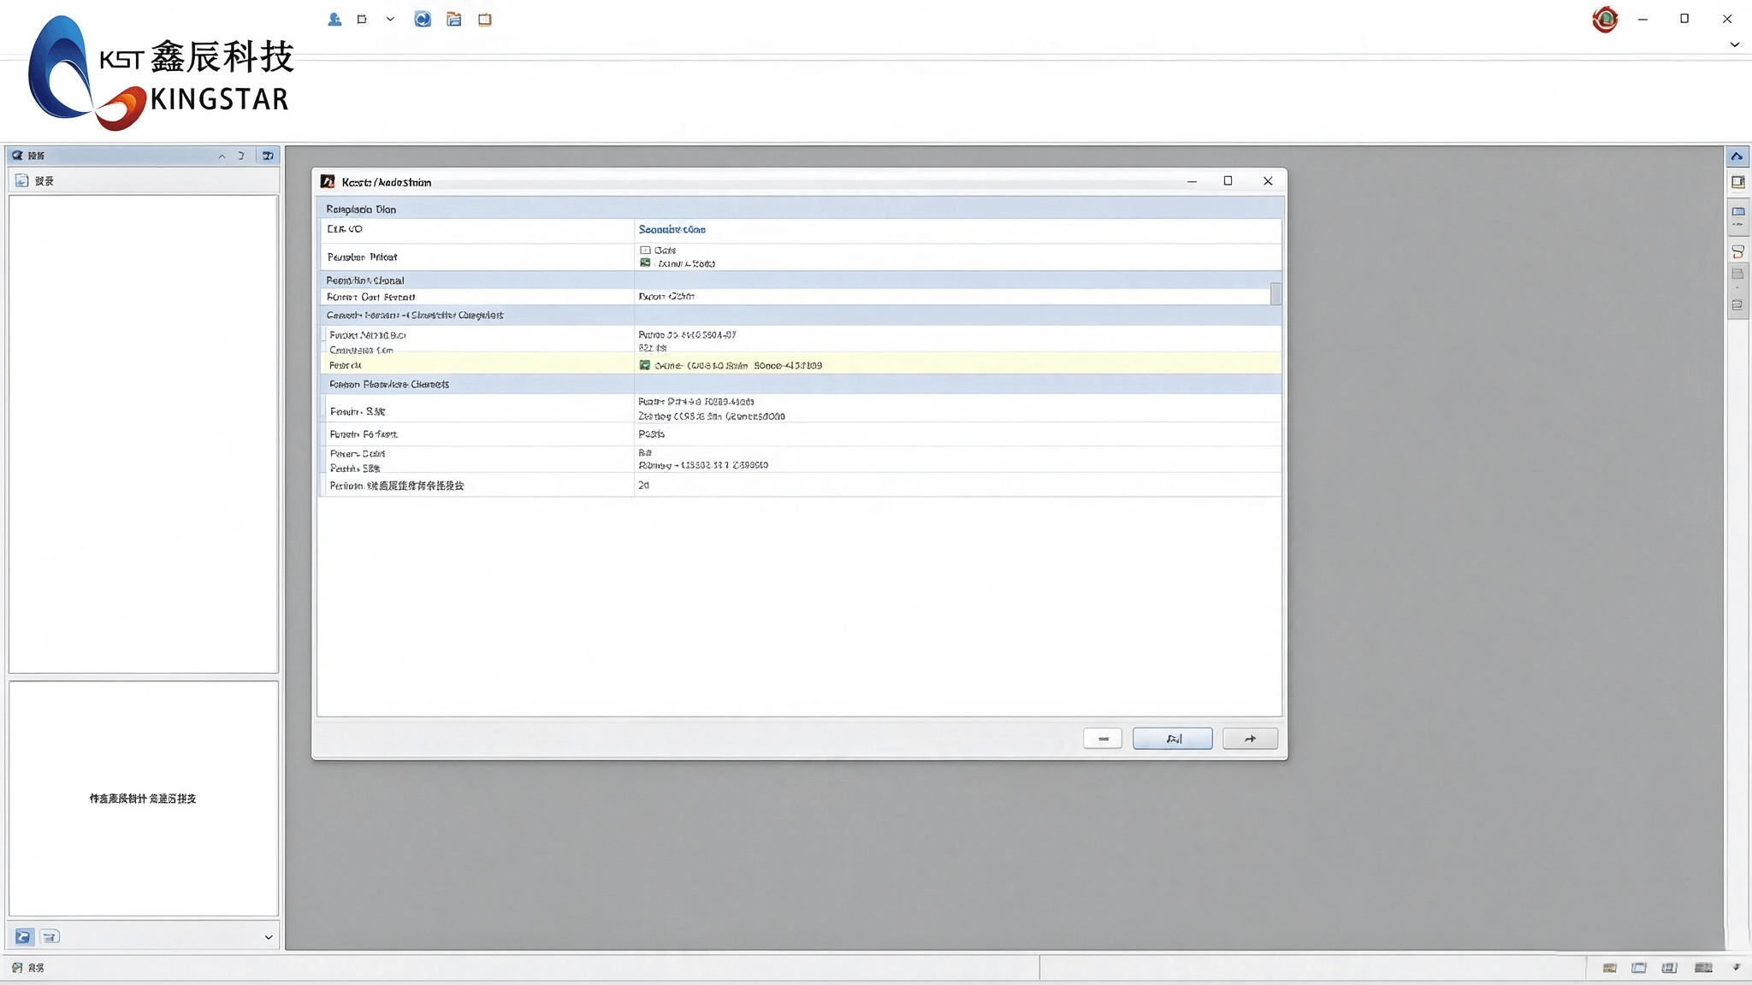Click the small window icon beside the user icon
This screenshot has width=1752, height=985.
362,19
